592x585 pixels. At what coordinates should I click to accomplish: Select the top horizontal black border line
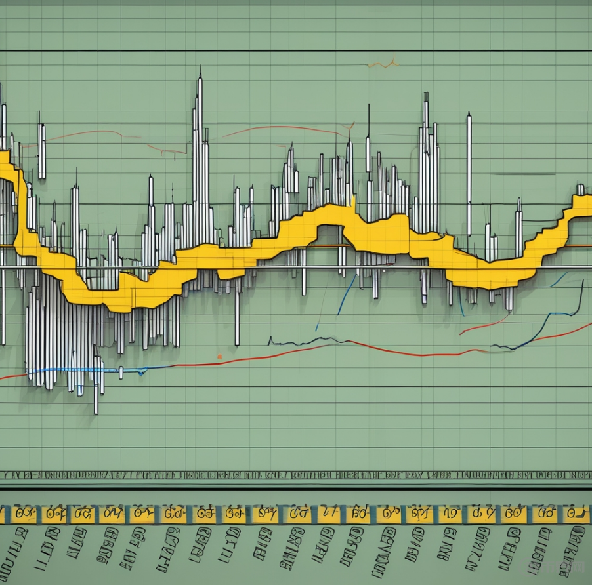pyautogui.click(x=295, y=50)
